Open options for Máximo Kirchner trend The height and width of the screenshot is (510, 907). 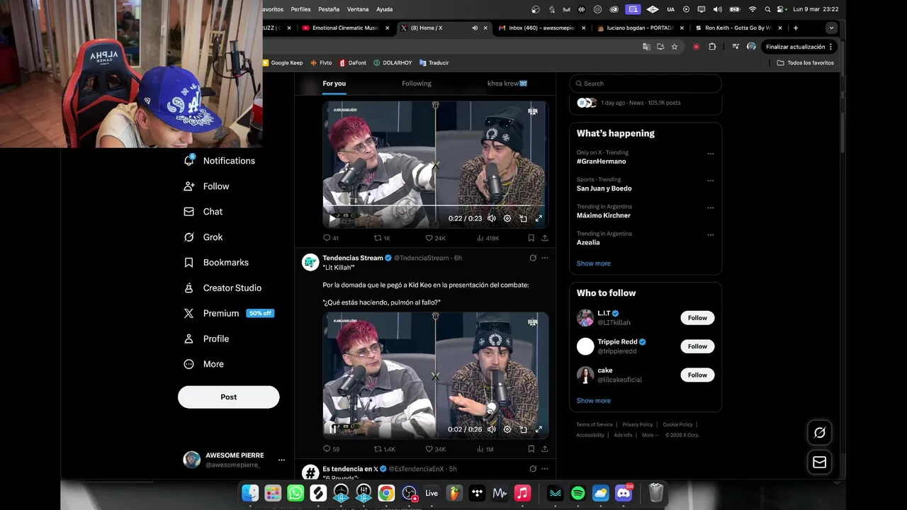tap(710, 208)
